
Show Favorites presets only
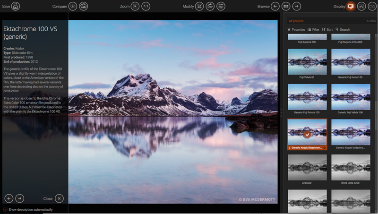tap(296, 29)
